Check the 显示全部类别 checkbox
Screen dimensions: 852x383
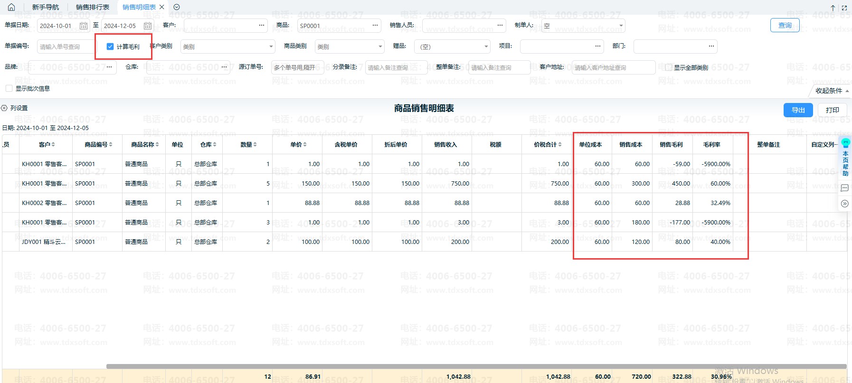(668, 67)
